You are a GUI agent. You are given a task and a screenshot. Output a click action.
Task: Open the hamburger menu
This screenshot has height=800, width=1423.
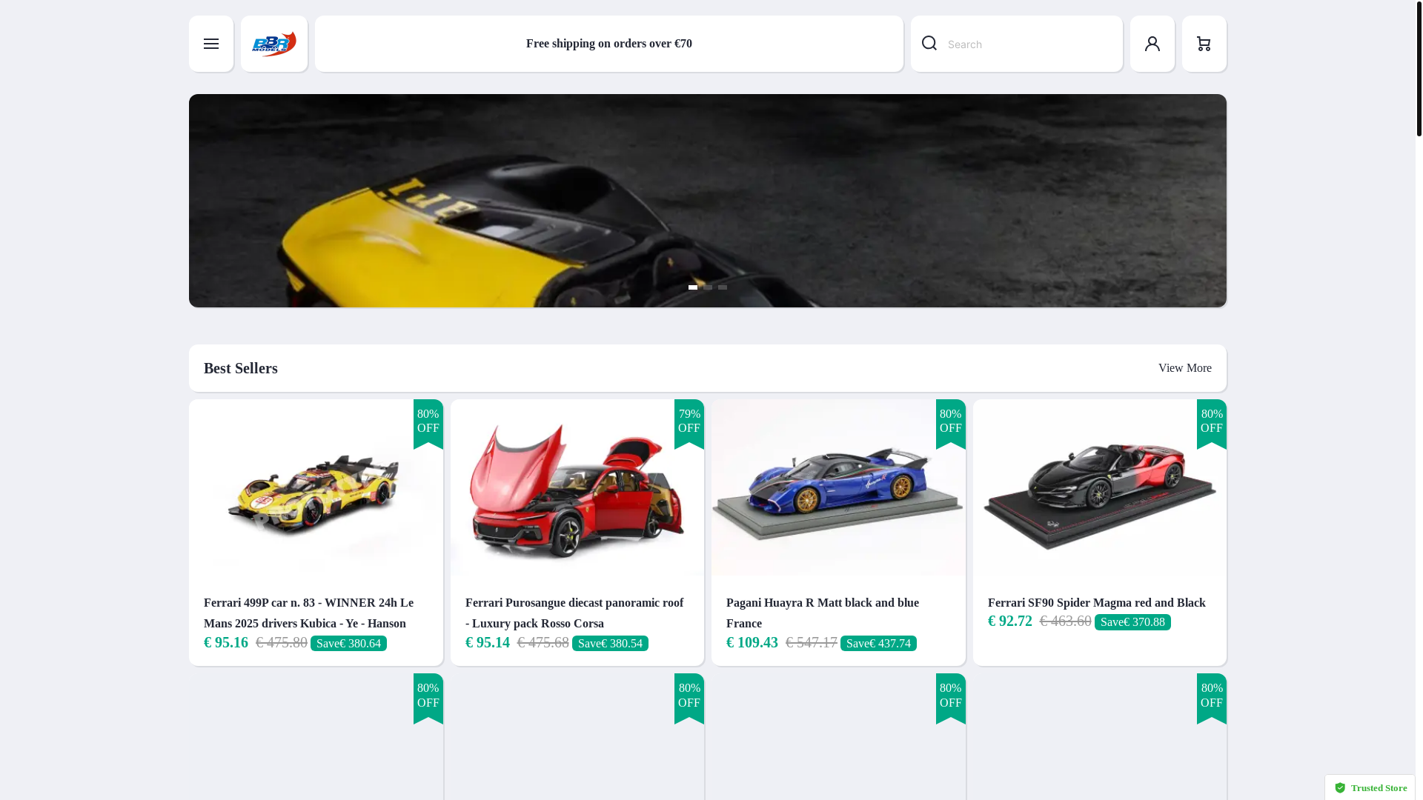coord(211,44)
